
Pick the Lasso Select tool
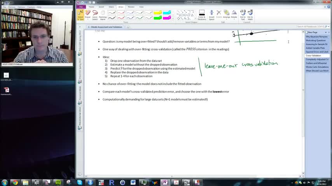coord(95,15)
